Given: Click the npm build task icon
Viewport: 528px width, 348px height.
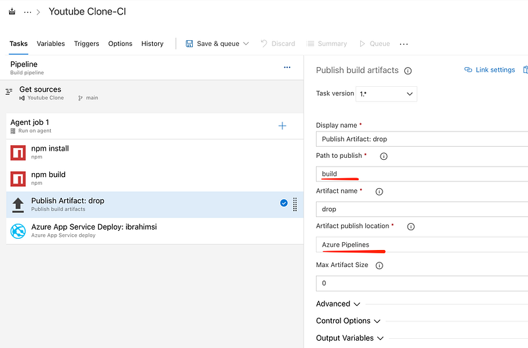Looking at the screenshot, I should (18, 179).
